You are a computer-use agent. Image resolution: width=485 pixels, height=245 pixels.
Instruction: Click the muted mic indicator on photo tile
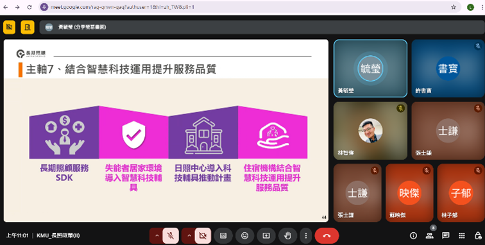(x=400, y=108)
